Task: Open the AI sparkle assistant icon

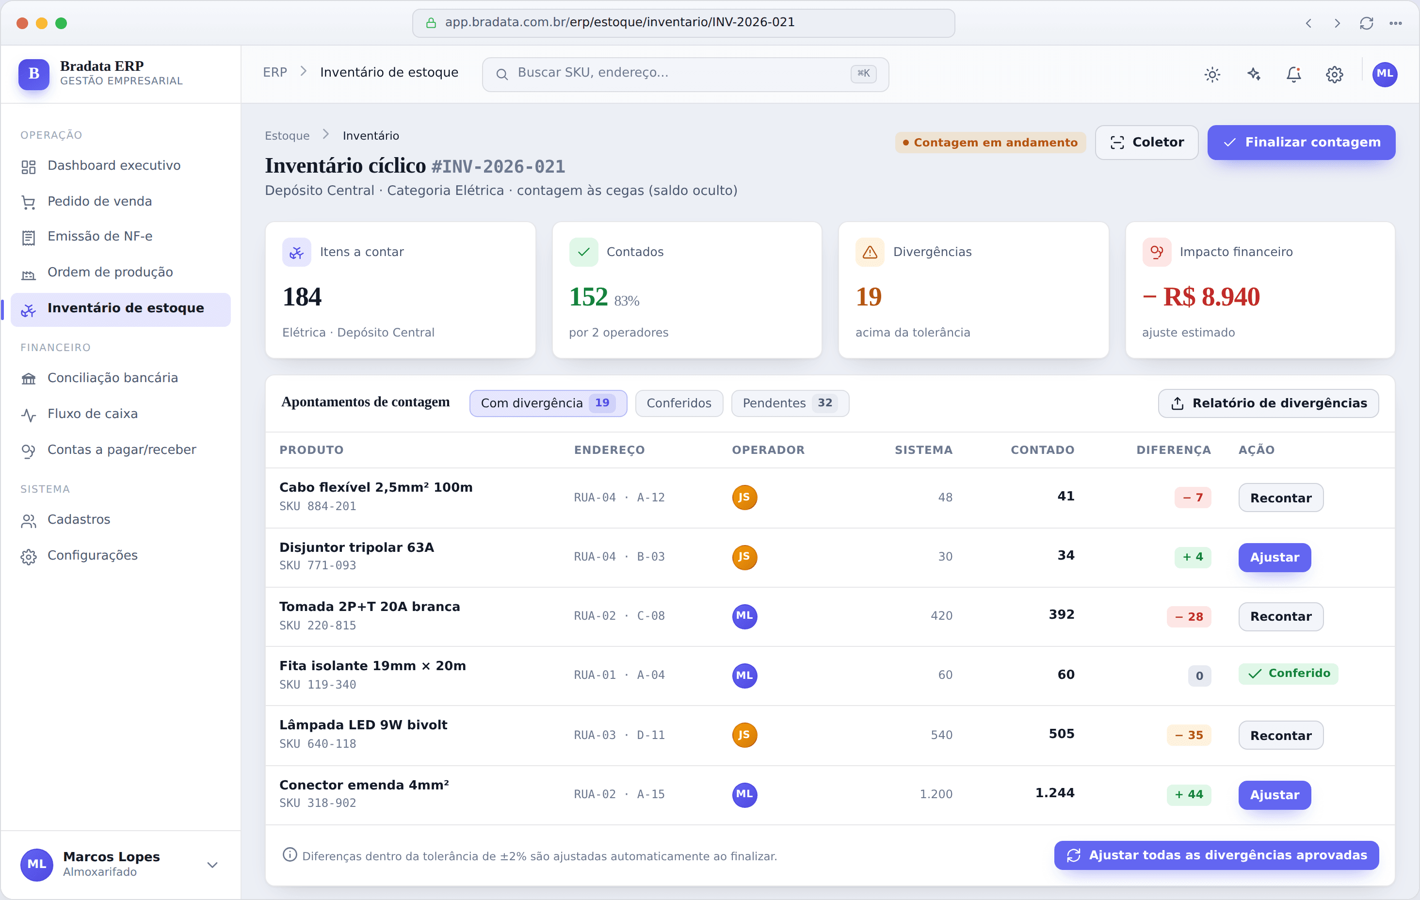Action: (1253, 74)
